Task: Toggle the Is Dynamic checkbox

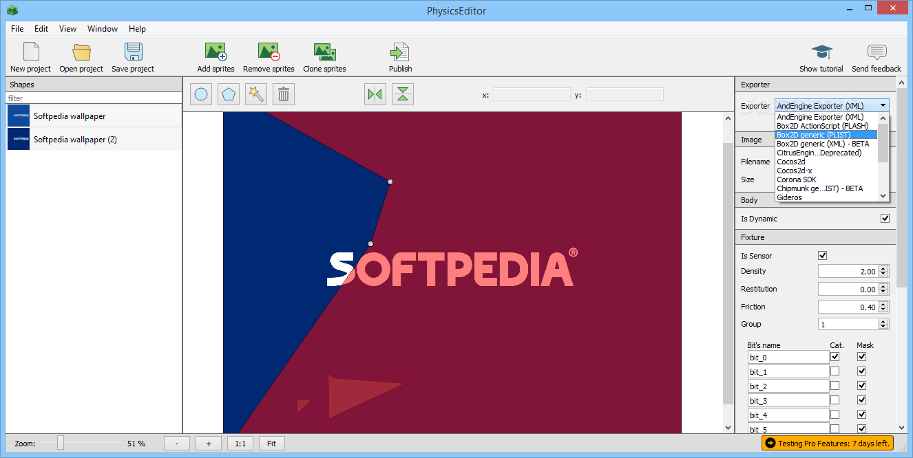Action: tap(885, 219)
